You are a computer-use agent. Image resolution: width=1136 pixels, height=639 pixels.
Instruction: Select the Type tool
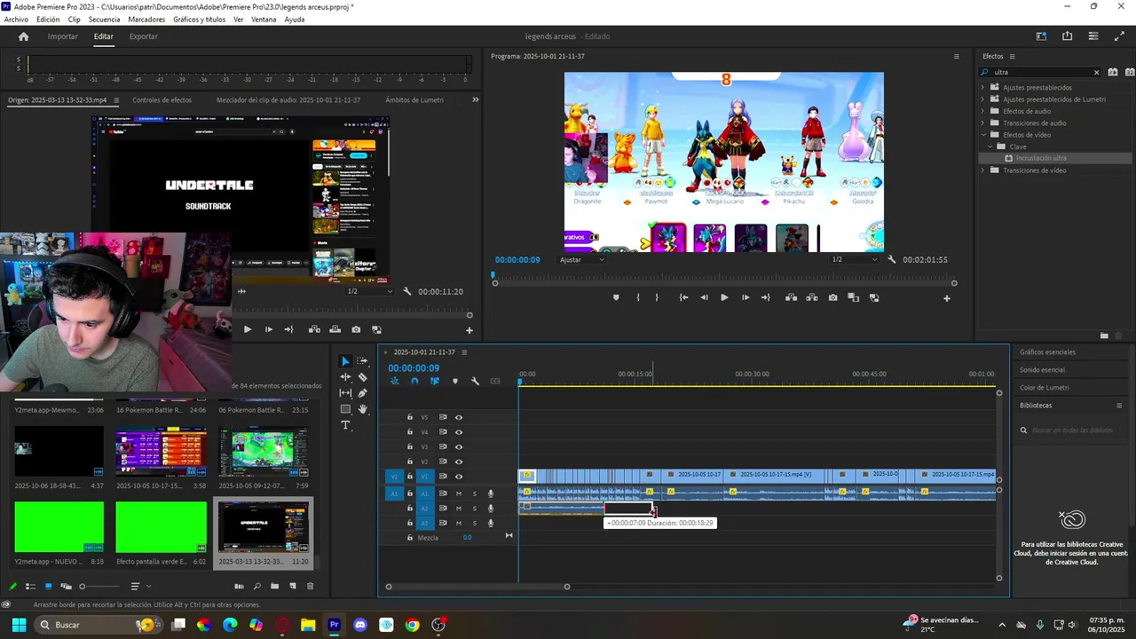pyautogui.click(x=345, y=425)
